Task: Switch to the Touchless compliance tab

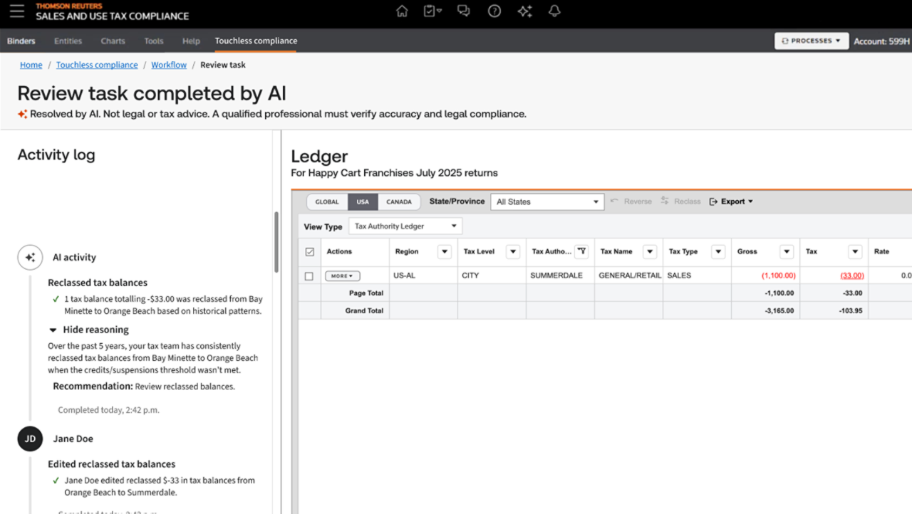Action: (256, 41)
